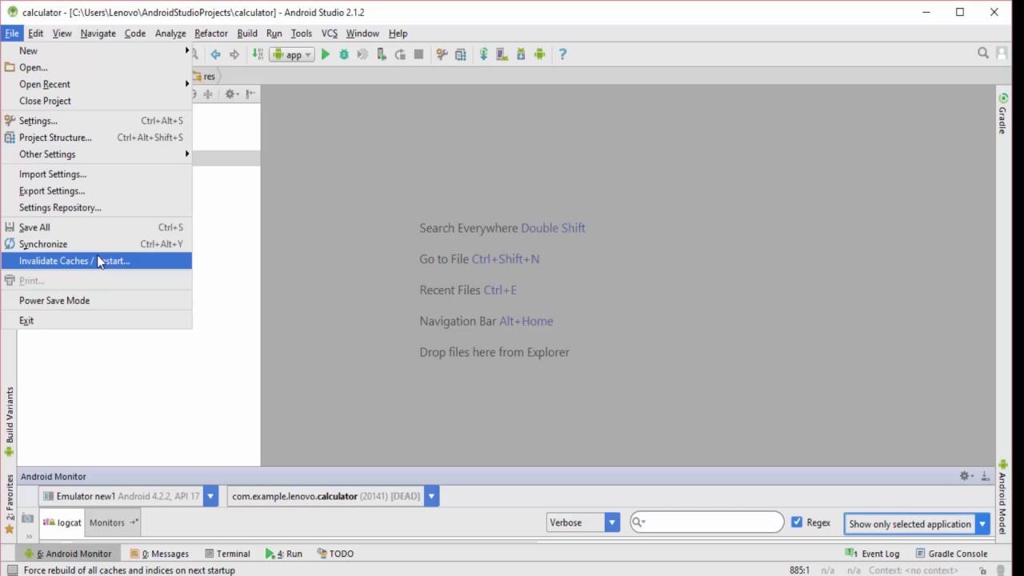The image size is (1024, 576).
Task: Select Invalidate Caches / Restart menu item
Action: coord(96,261)
